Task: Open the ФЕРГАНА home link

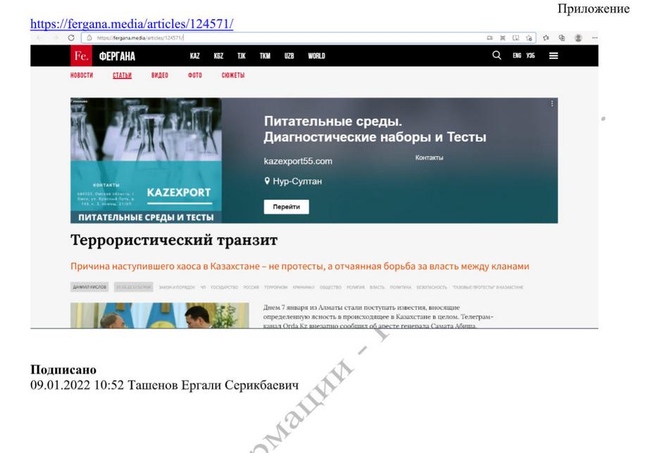Action: pyautogui.click(x=117, y=56)
